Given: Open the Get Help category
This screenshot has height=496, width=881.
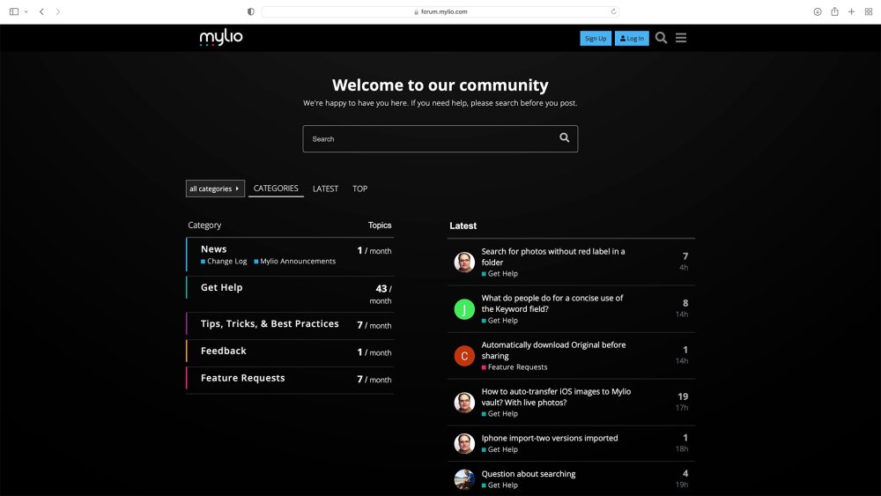Looking at the screenshot, I should click(221, 287).
